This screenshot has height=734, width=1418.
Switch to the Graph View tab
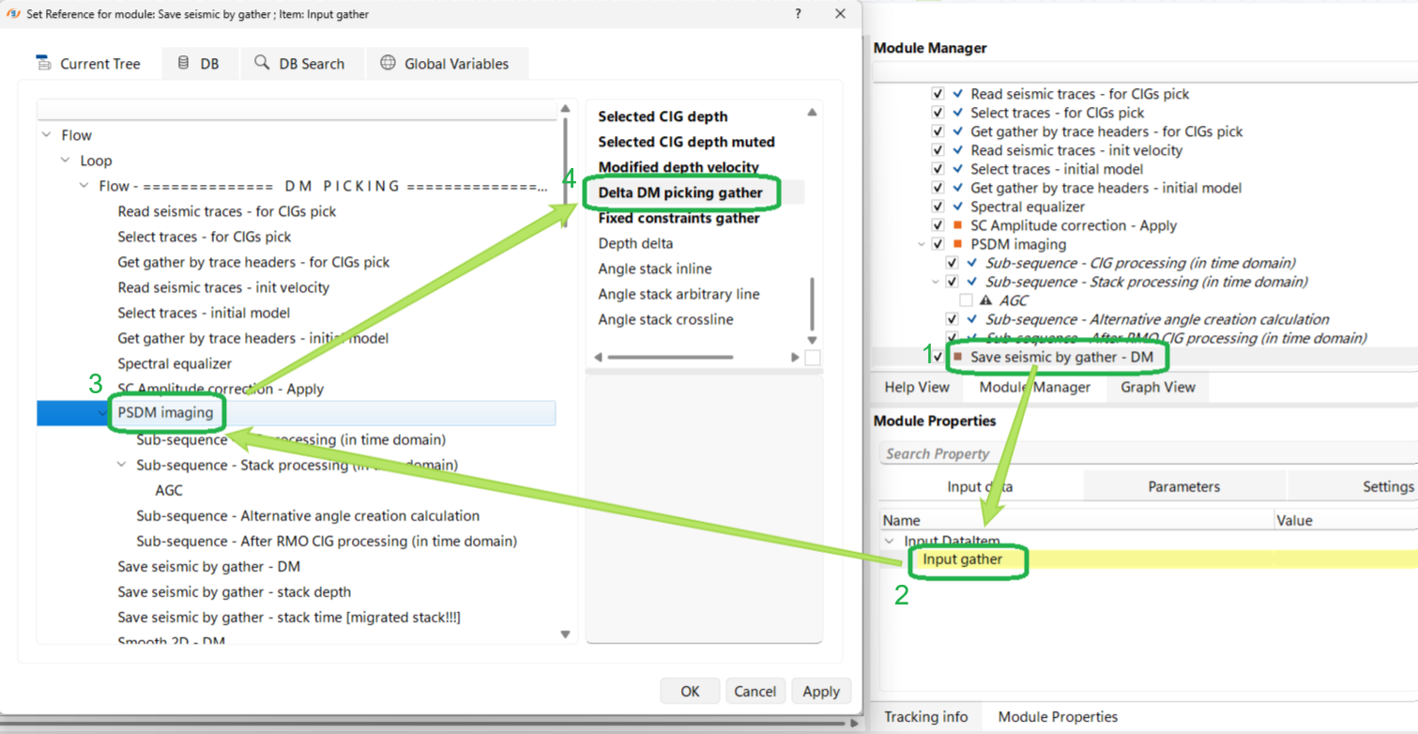coord(1158,387)
